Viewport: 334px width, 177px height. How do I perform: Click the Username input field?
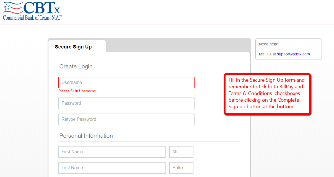click(126, 82)
